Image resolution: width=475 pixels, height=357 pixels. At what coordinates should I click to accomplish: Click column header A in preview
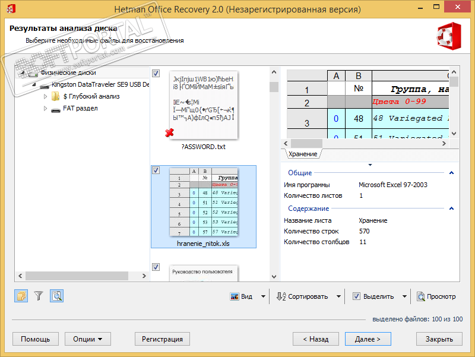pos(336,76)
